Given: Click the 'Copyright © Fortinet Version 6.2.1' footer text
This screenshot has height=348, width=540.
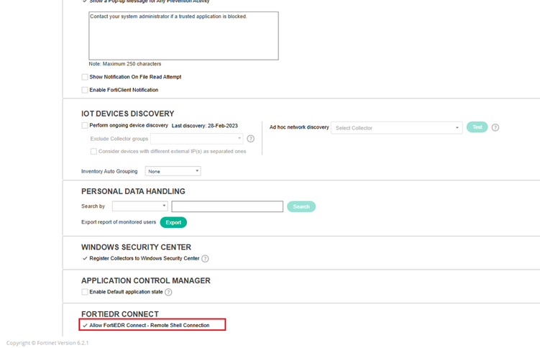Looking at the screenshot, I should (x=47, y=343).
